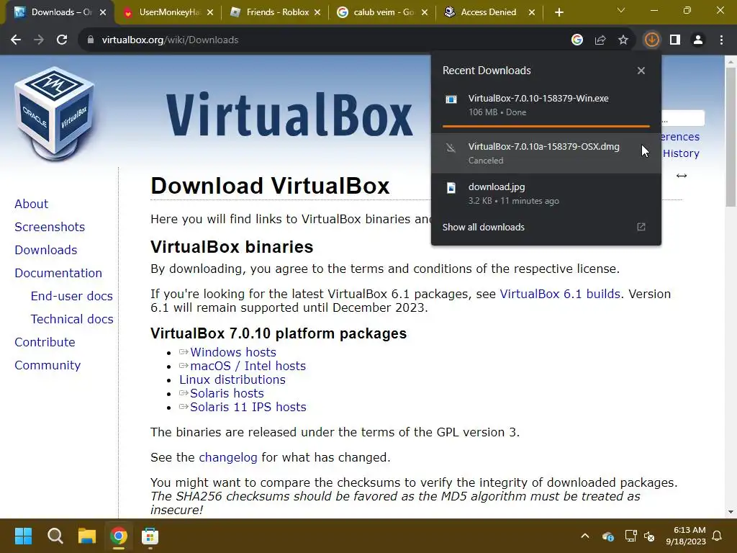
Task: Open About in the sidebar
Action: (32, 204)
